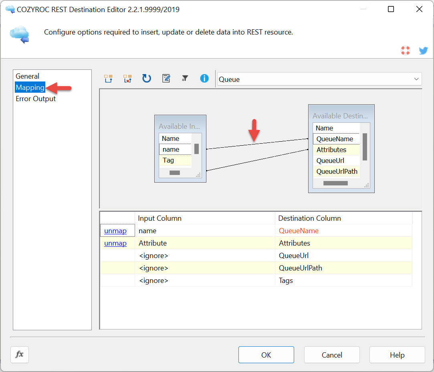
Task: Maximize the REST Destination Editor window
Action: pyautogui.click(x=391, y=9)
